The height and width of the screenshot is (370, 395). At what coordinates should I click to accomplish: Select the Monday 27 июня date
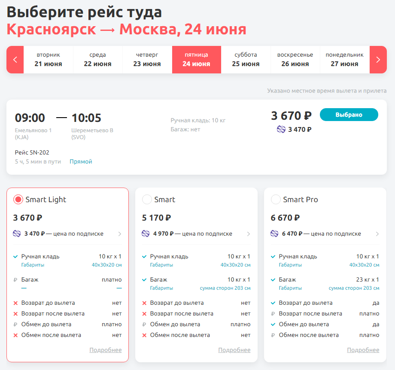coord(344,60)
